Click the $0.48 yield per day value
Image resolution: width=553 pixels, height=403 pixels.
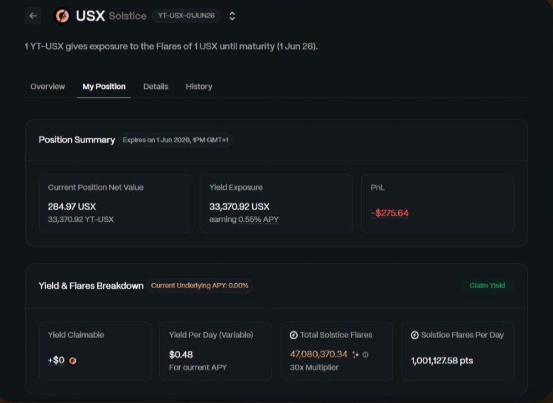[181, 355]
